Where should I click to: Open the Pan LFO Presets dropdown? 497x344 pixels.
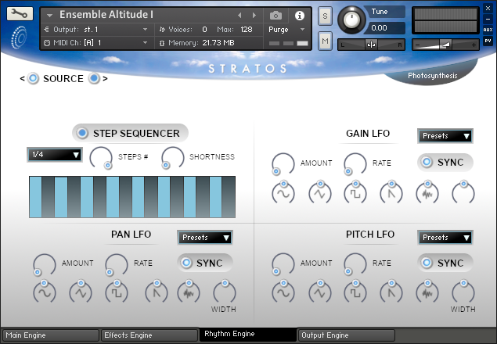click(x=205, y=238)
